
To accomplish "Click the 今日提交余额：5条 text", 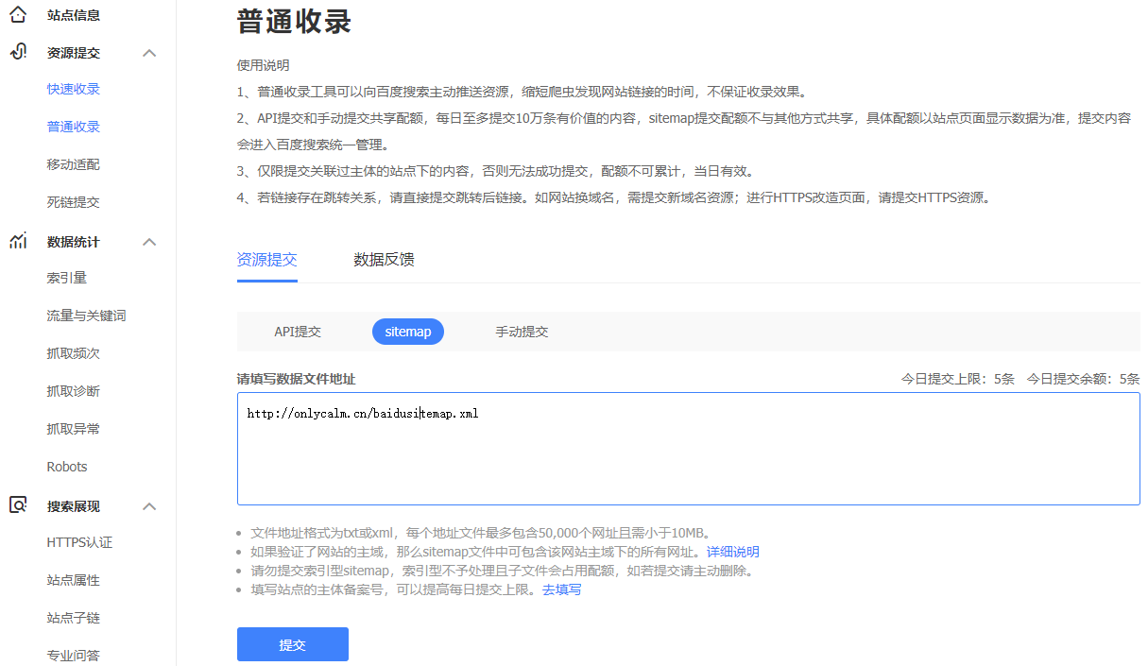I will point(1084,379).
